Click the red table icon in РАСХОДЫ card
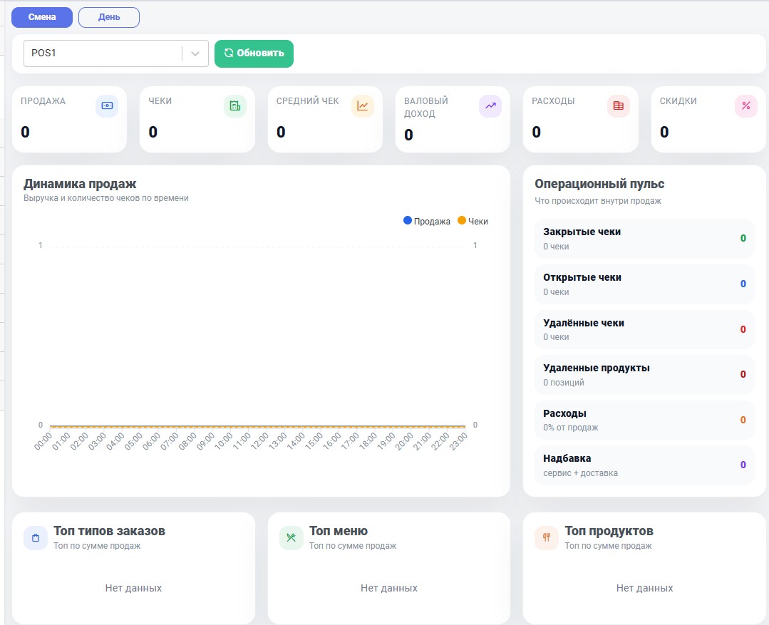The height and width of the screenshot is (625, 769). tap(619, 106)
